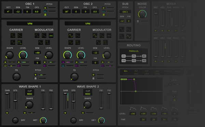The height and width of the screenshot is (127, 205).
Task: Click Wave Shape 2 FB2 slider
Action: tap(109, 101)
